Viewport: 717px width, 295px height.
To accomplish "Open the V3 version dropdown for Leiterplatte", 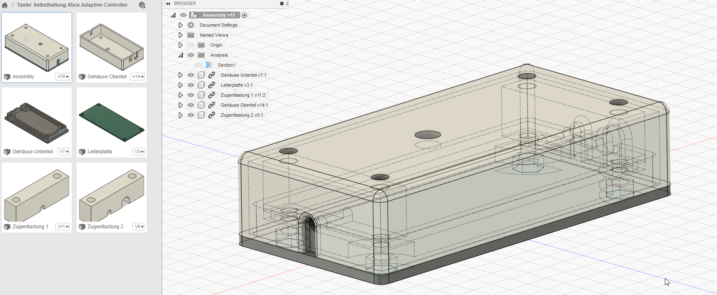I will (139, 152).
